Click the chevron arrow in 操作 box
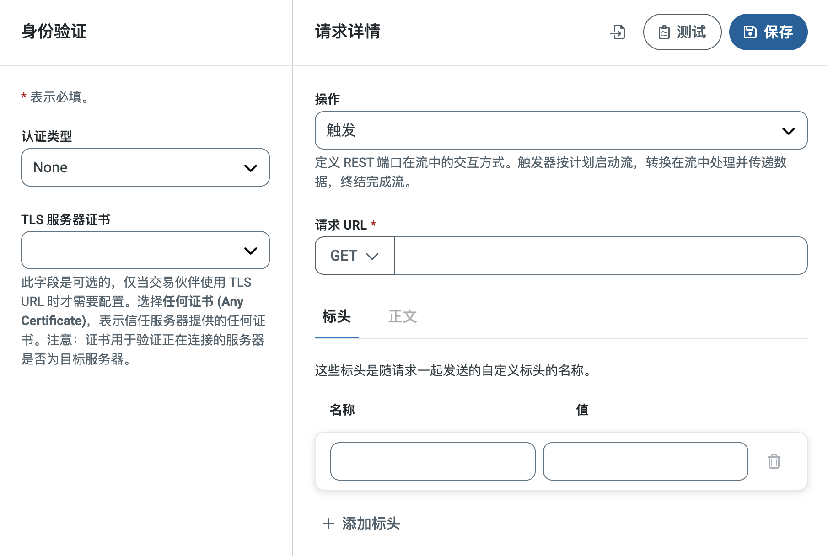Image resolution: width=828 pixels, height=556 pixels. coord(788,131)
